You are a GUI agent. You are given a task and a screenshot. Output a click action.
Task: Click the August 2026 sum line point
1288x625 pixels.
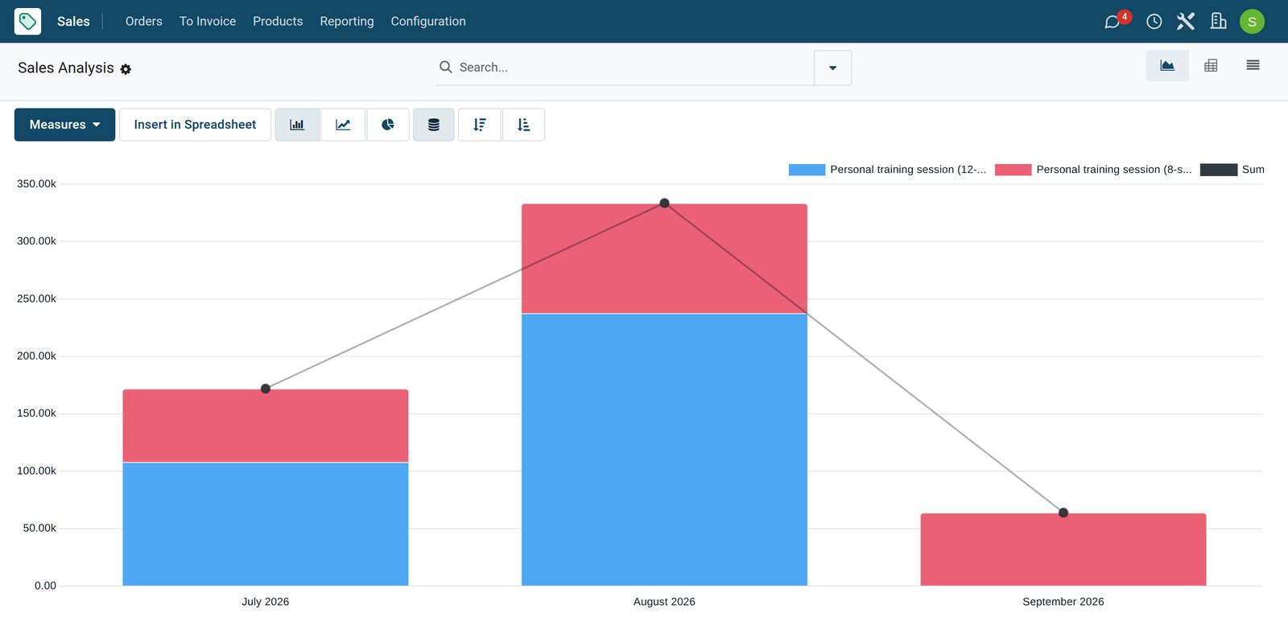click(664, 204)
